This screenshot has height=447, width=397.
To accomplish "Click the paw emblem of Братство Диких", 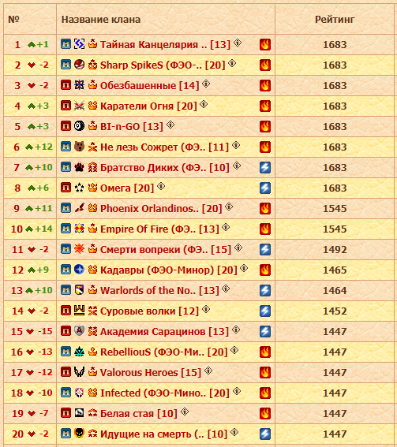I will (79, 167).
